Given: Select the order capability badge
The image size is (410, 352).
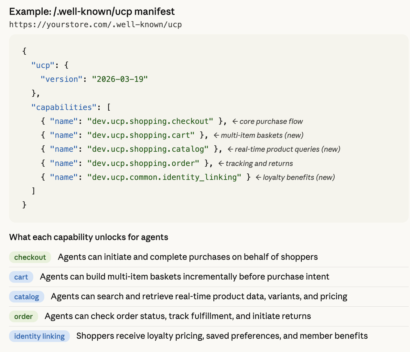Looking at the screenshot, I should (24, 316).
